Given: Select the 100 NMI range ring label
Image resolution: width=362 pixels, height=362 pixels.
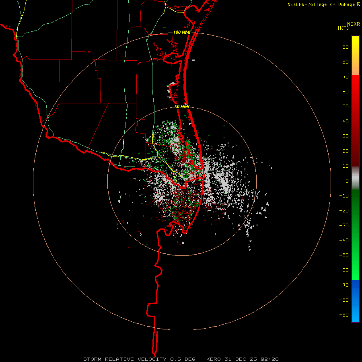Looking at the screenshot, I should coord(182,32).
